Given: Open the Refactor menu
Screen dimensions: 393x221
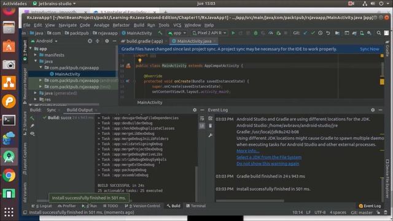Looking at the screenshot, I should point(121,25).
